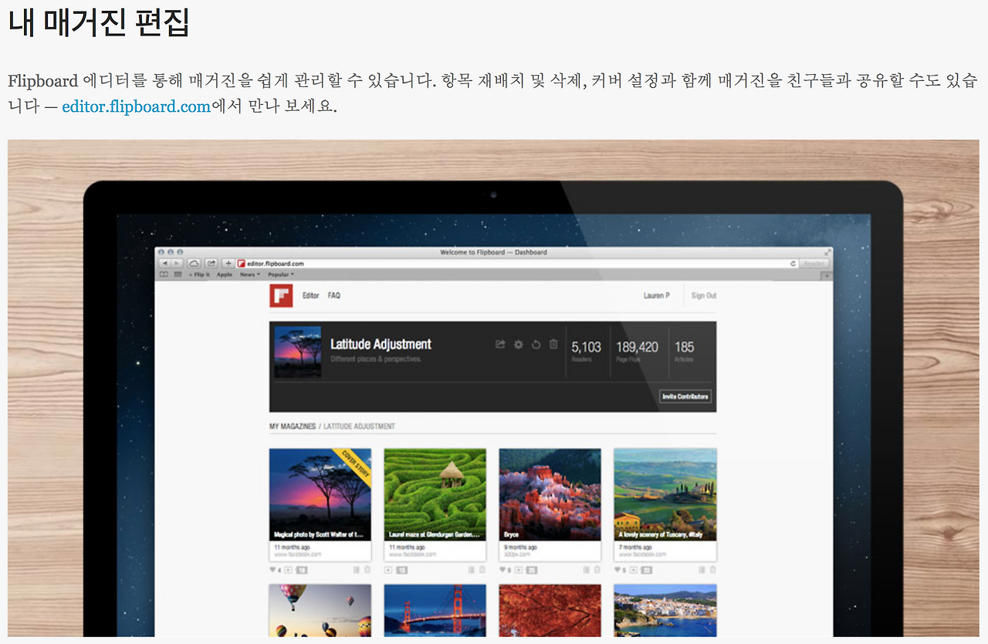This screenshot has width=988, height=644.
Task: Click the refresh icon in magazine header
Action: coord(536,345)
